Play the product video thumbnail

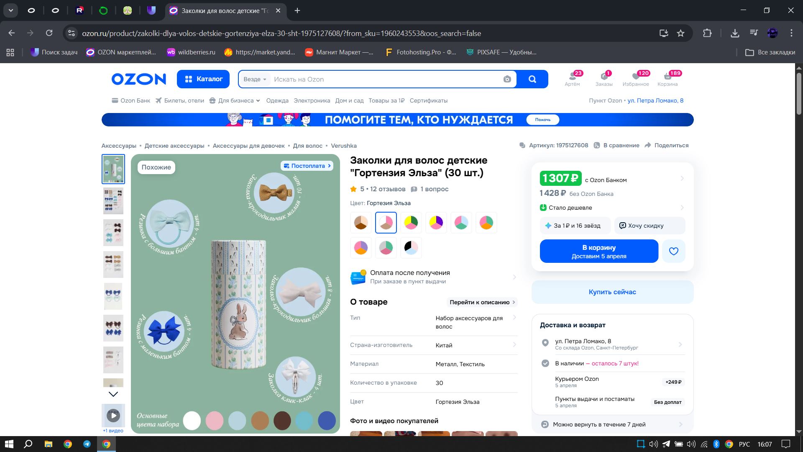(113, 416)
